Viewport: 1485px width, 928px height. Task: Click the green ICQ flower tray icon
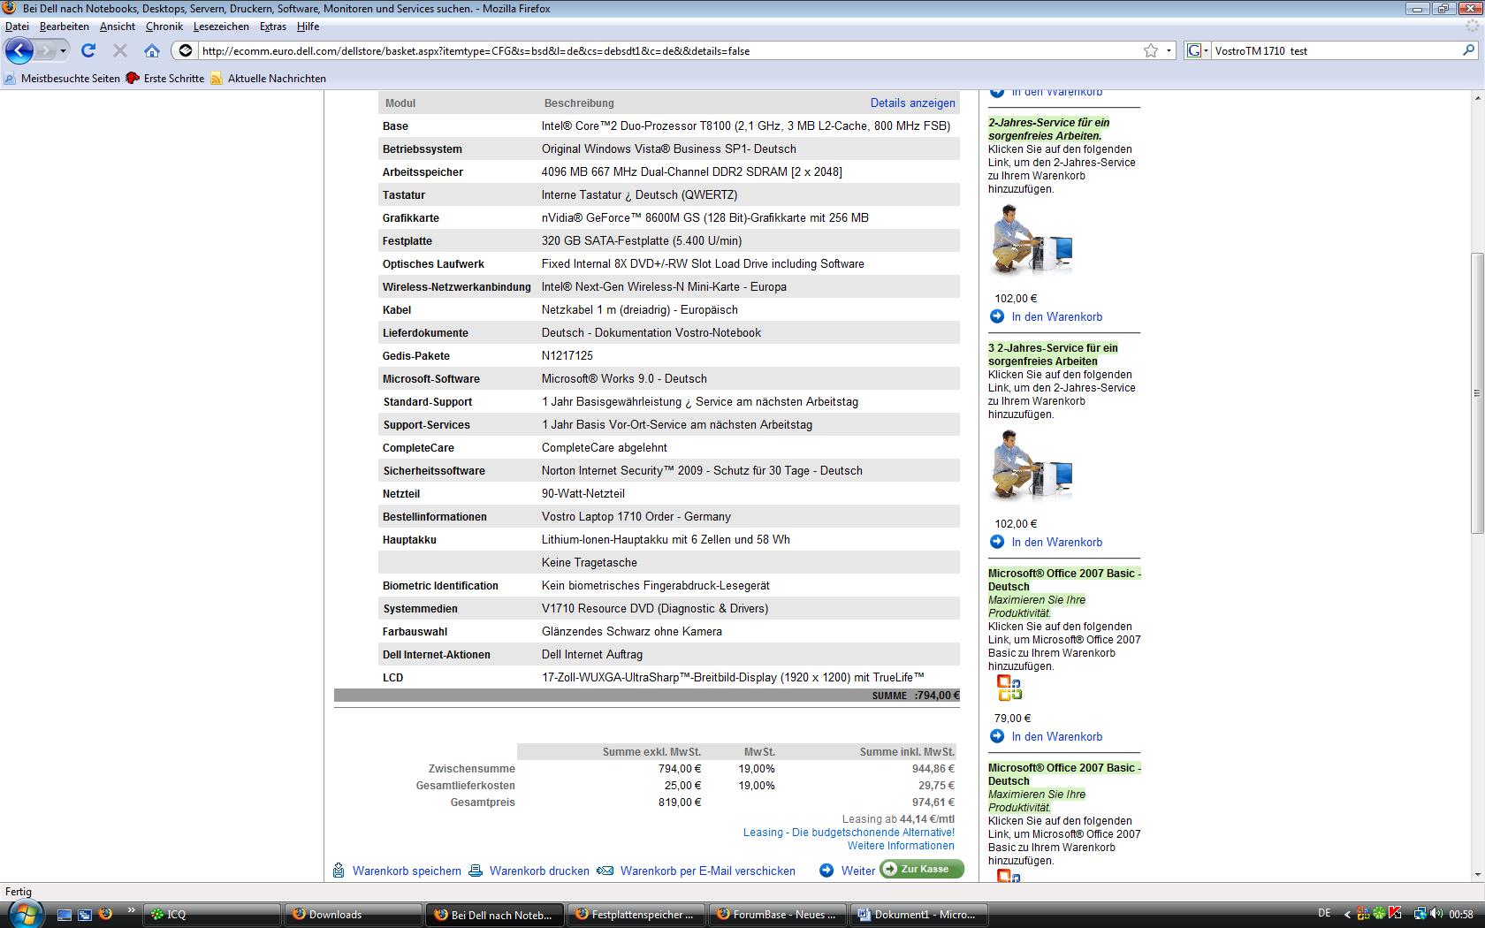[1379, 913]
